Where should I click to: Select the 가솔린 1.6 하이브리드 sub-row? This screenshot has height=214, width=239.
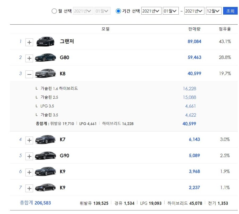[x=59, y=88]
